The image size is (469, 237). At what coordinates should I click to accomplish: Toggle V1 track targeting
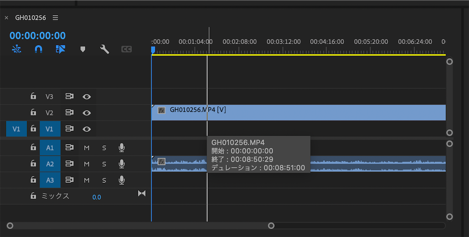pyautogui.click(x=50, y=129)
